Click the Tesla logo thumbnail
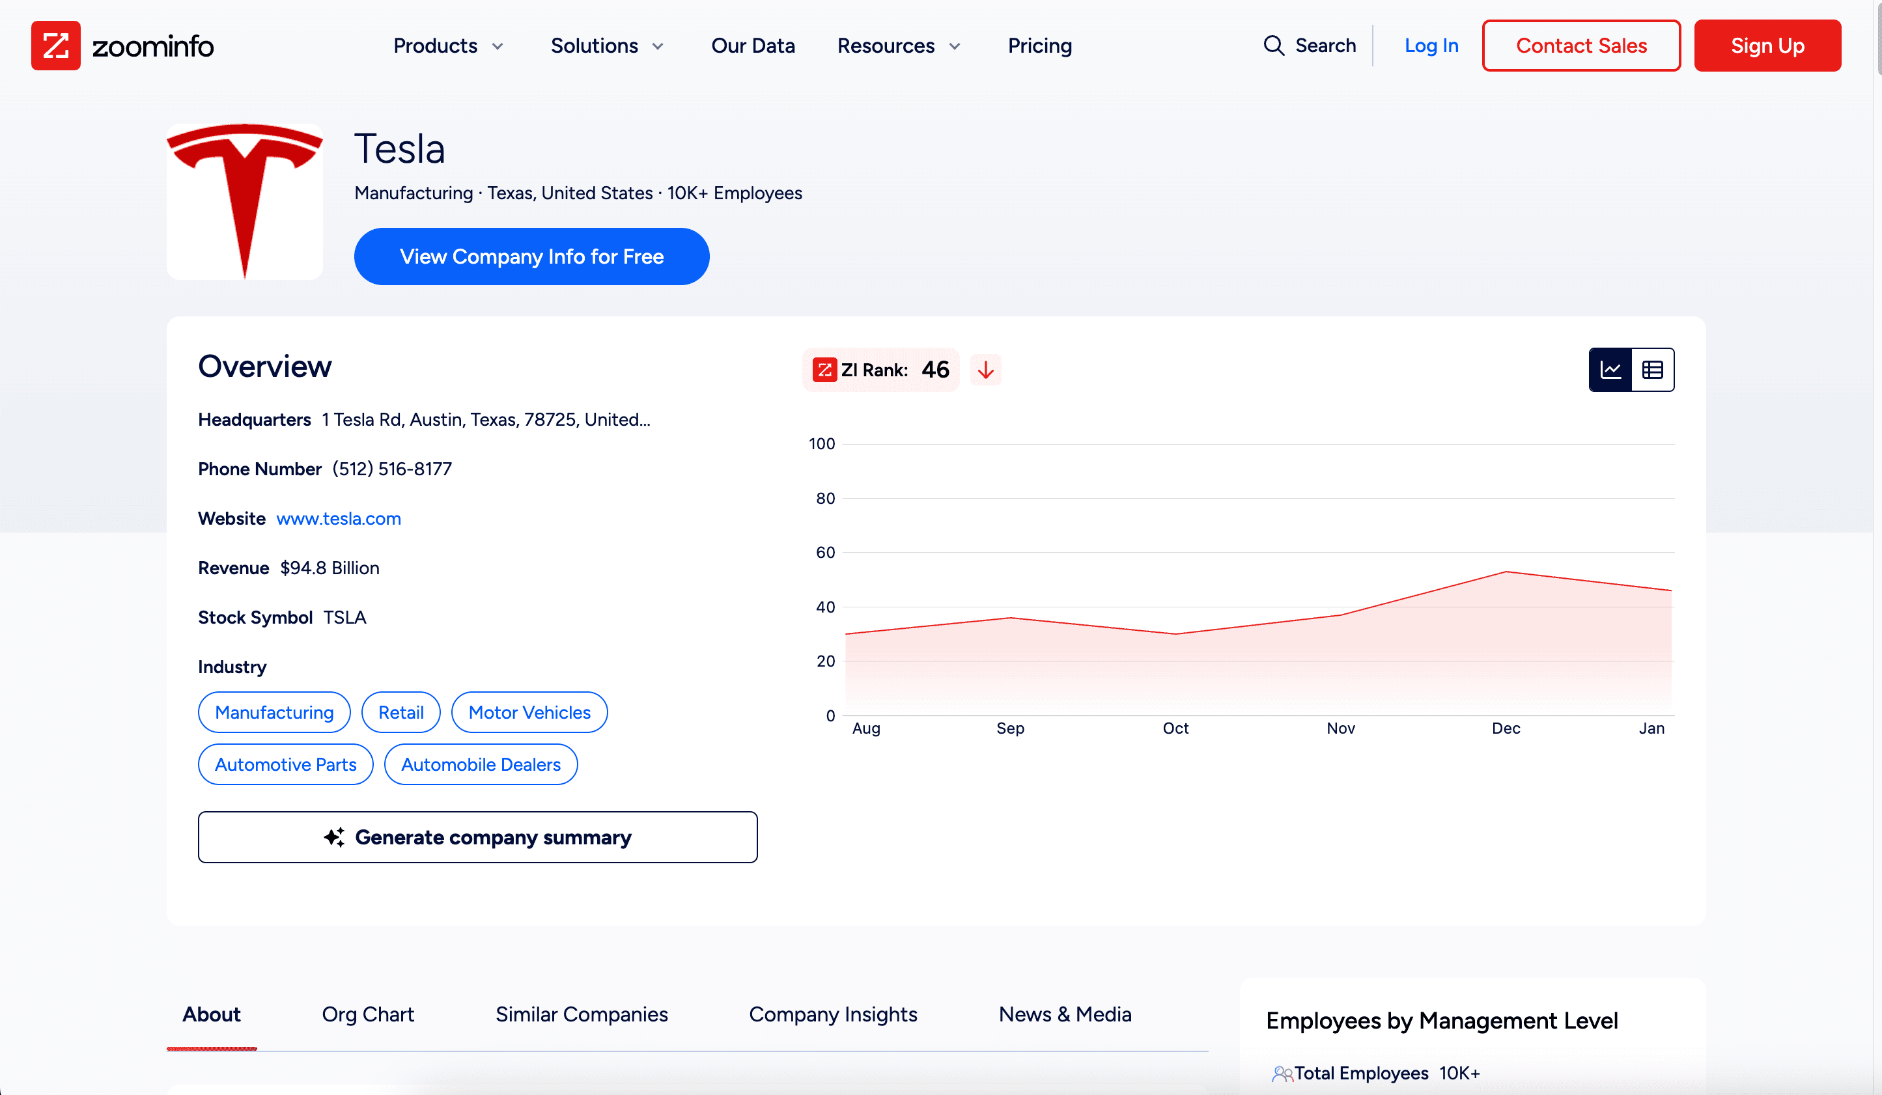The image size is (1882, 1095). pos(244,202)
